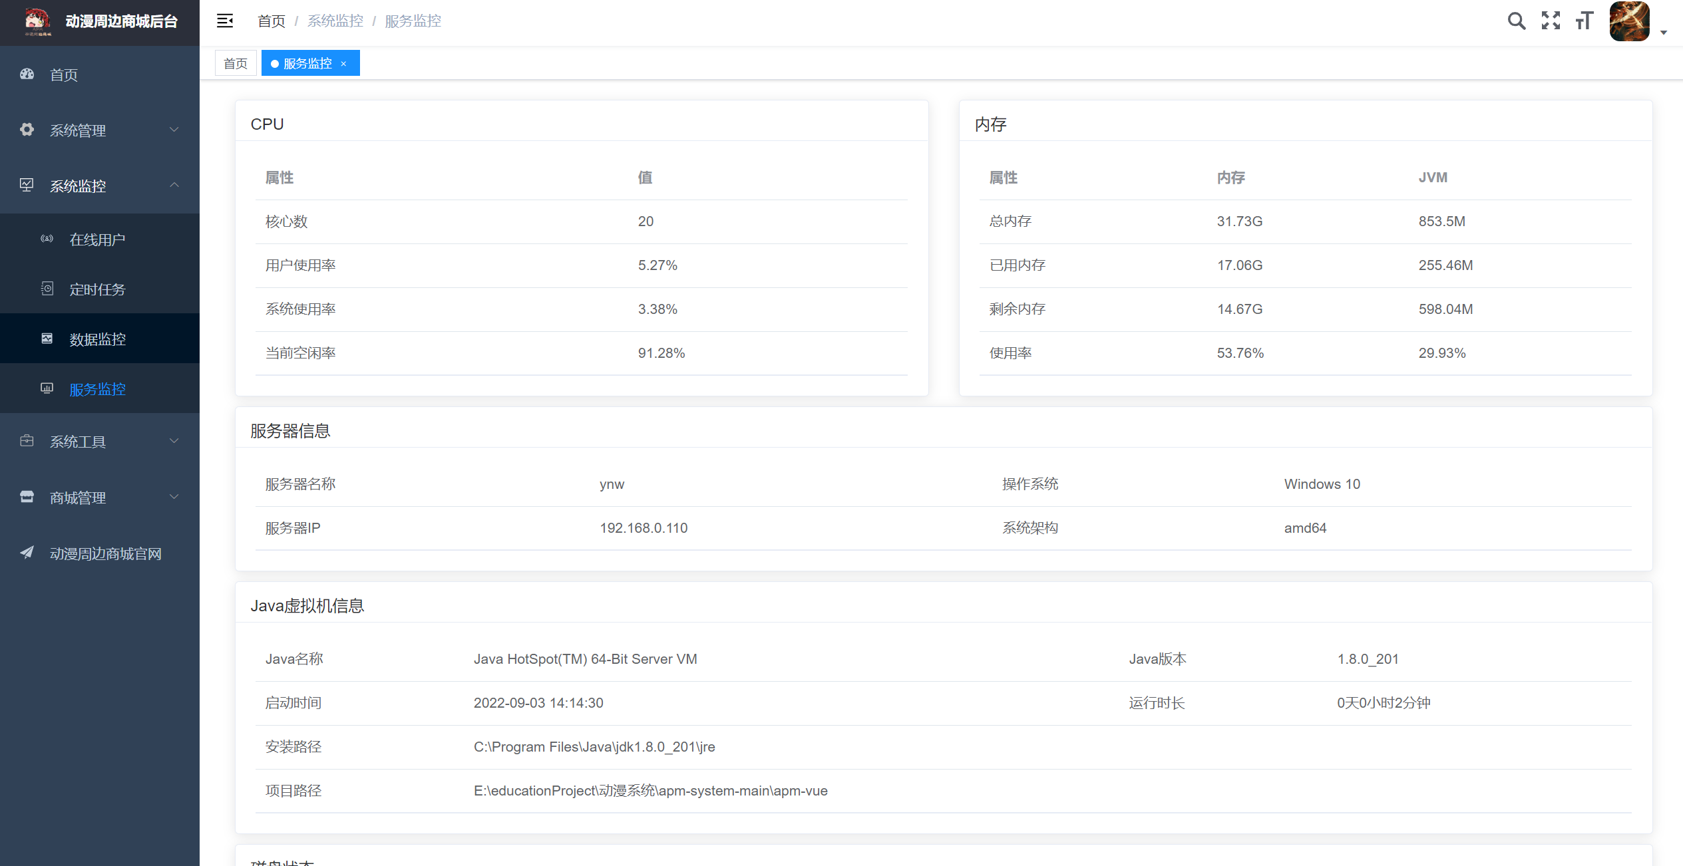Toggle fullscreen mode icon

1551,21
